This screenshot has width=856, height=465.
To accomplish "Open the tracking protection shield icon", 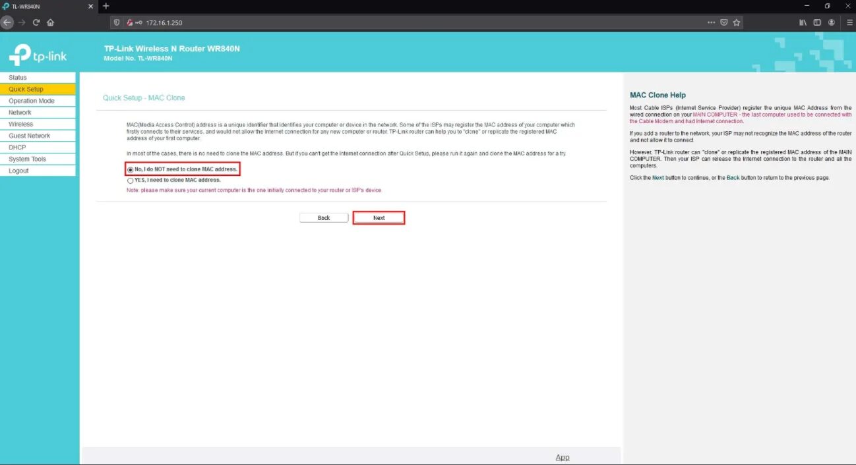I will click(117, 22).
